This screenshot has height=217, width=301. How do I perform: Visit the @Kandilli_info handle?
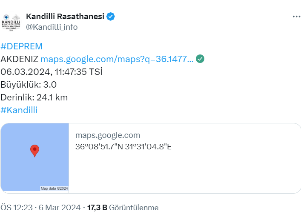point(52,27)
